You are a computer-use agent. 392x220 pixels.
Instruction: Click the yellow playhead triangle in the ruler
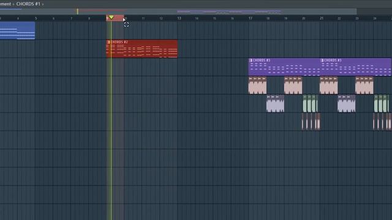(111, 17)
